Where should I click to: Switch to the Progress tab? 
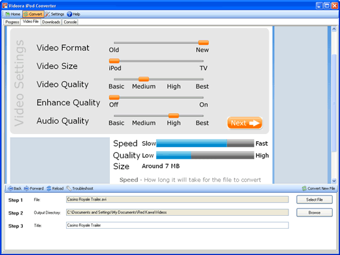[12, 22]
